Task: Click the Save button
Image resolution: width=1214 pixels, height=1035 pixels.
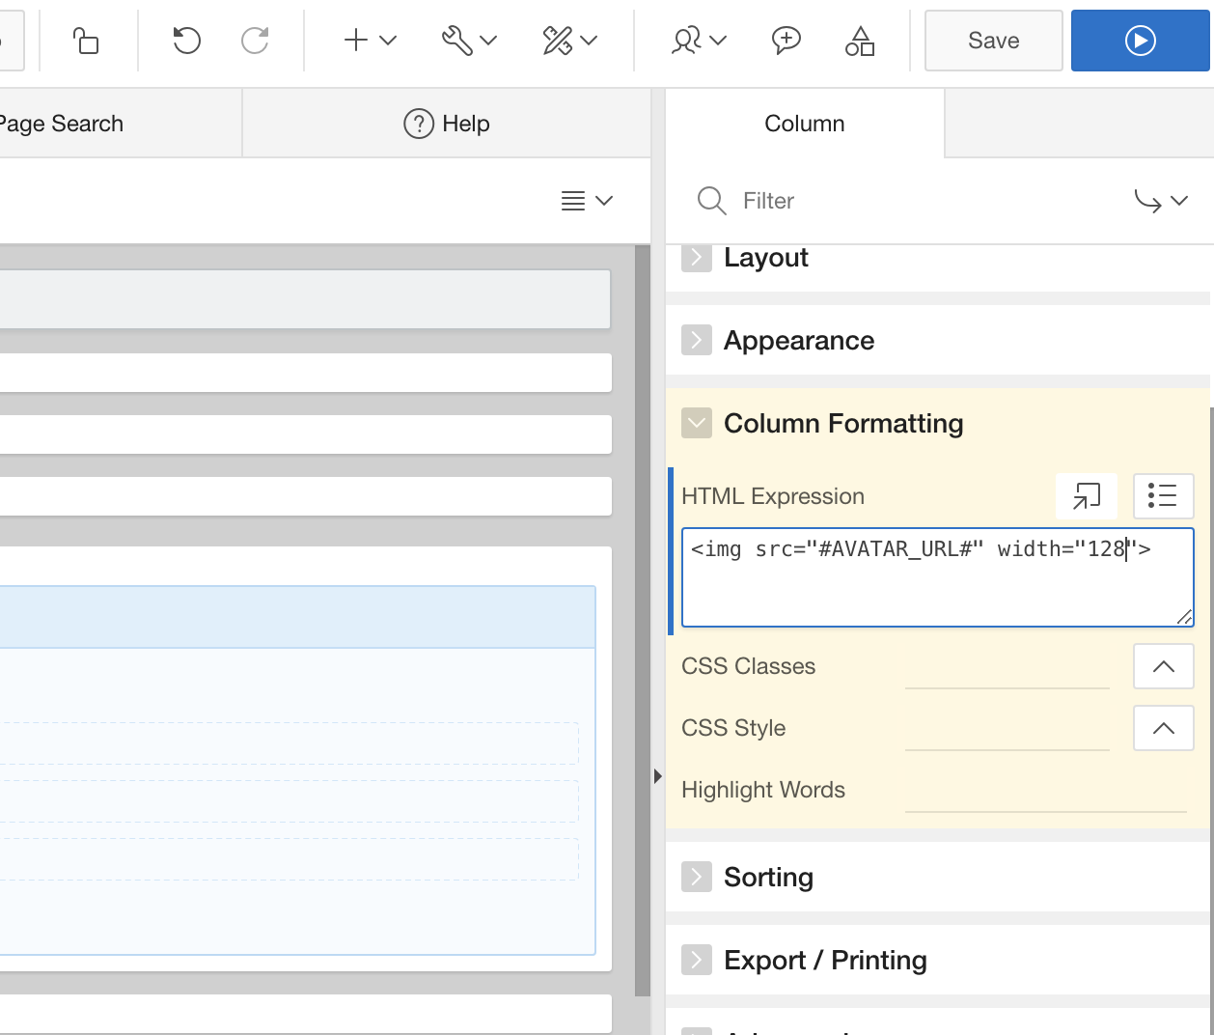Action: (993, 41)
